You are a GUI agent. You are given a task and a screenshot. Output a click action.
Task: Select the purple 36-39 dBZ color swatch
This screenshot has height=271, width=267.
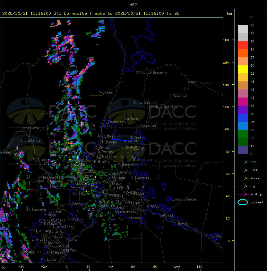243,110
